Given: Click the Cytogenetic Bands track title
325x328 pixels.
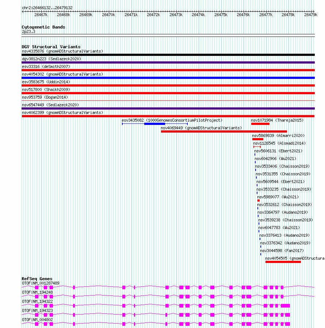Looking at the screenshot, I should click(x=43, y=27).
